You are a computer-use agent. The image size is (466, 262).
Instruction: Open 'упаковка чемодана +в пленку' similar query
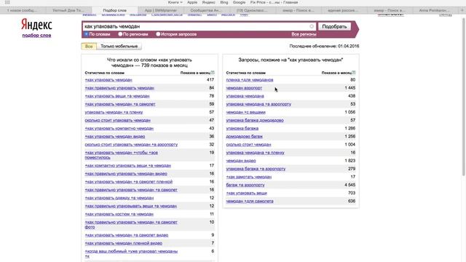pos(256,153)
